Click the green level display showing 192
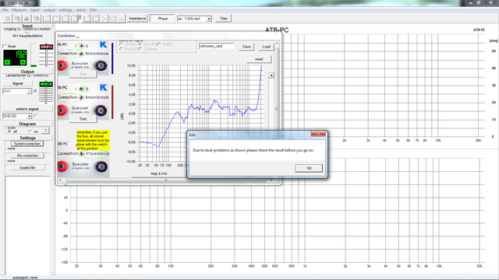This screenshot has width=499, height=280. click(x=15, y=58)
